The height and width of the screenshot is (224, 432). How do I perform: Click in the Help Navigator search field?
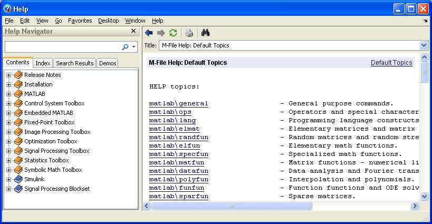tap(63, 47)
